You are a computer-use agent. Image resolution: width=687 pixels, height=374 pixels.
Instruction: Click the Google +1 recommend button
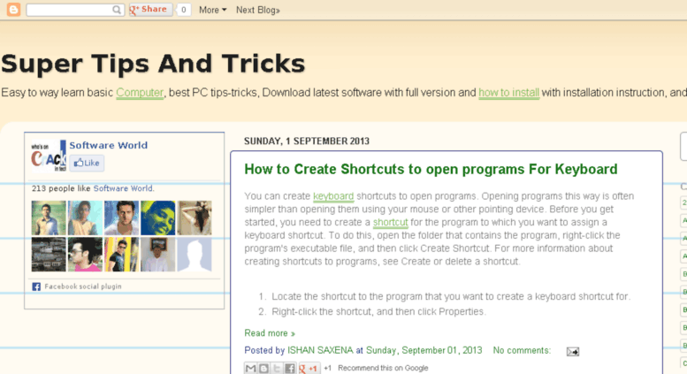click(309, 368)
